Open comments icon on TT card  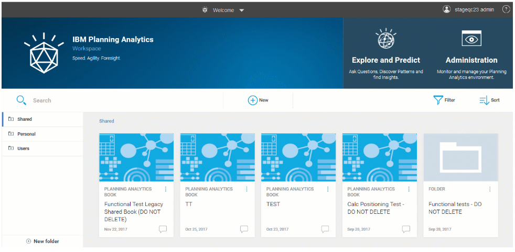(x=244, y=229)
